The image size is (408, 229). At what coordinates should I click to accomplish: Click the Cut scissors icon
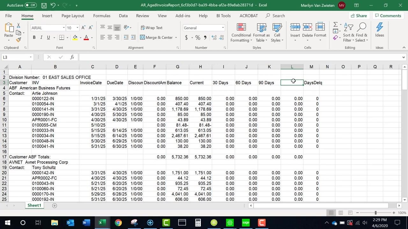pyautogui.click(x=18, y=25)
